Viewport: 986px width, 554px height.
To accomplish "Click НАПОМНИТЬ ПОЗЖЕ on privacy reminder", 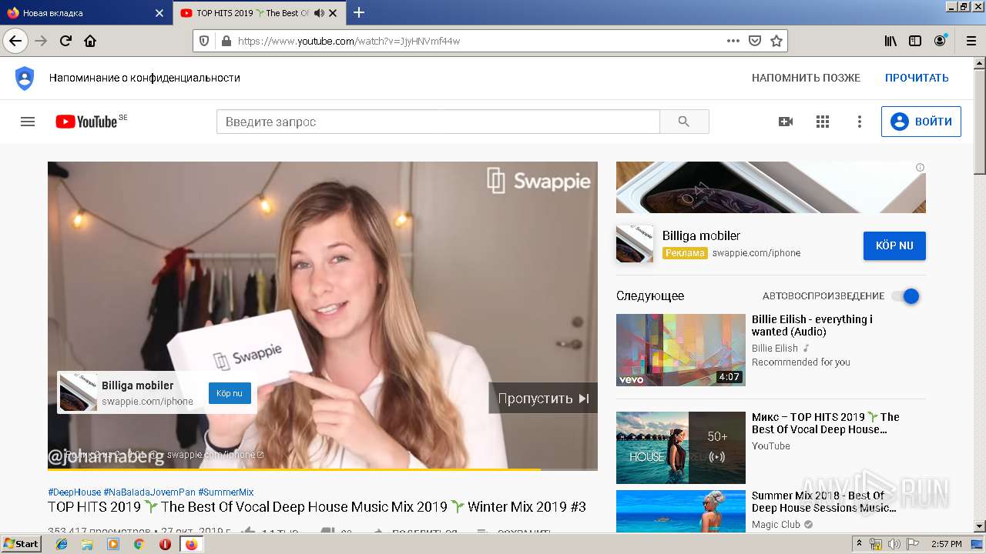I will 806,78.
